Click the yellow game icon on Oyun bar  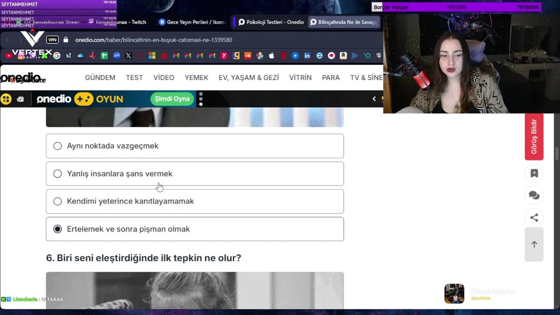6,99
